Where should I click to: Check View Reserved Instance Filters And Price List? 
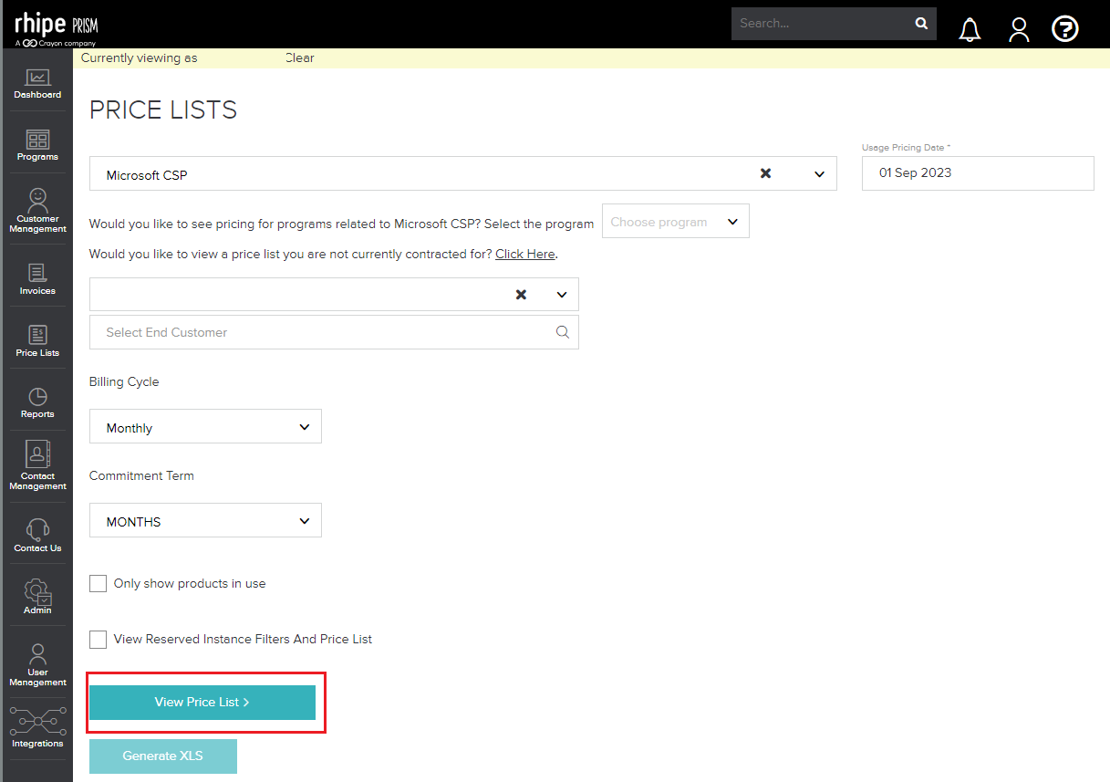click(x=98, y=640)
